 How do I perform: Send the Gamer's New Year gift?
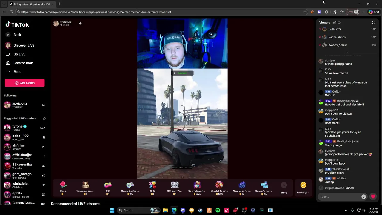(264, 188)
